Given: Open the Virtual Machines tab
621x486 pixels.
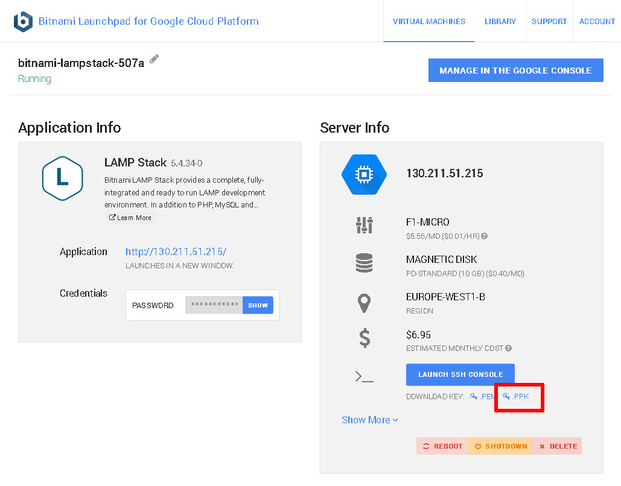Looking at the screenshot, I should point(429,21).
